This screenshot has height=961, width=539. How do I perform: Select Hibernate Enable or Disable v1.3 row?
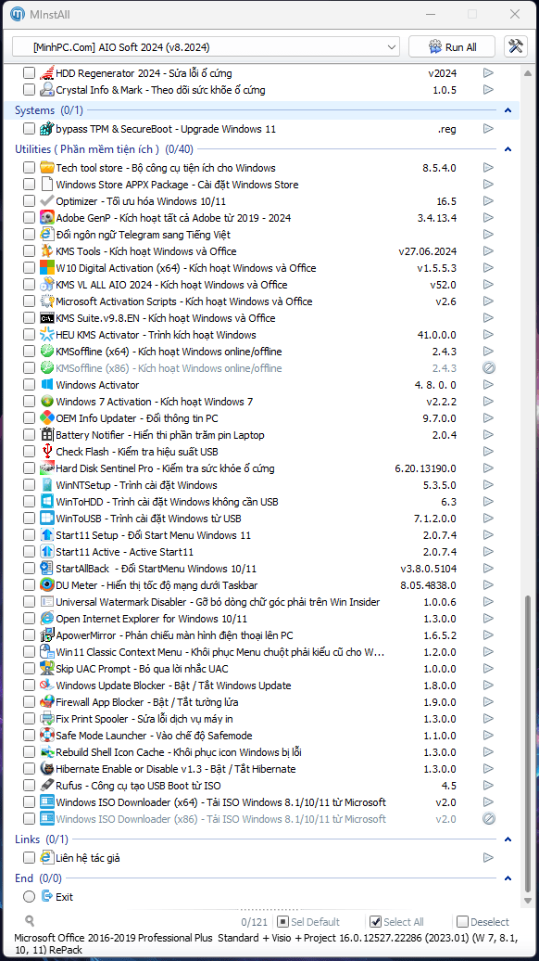coord(176,769)
